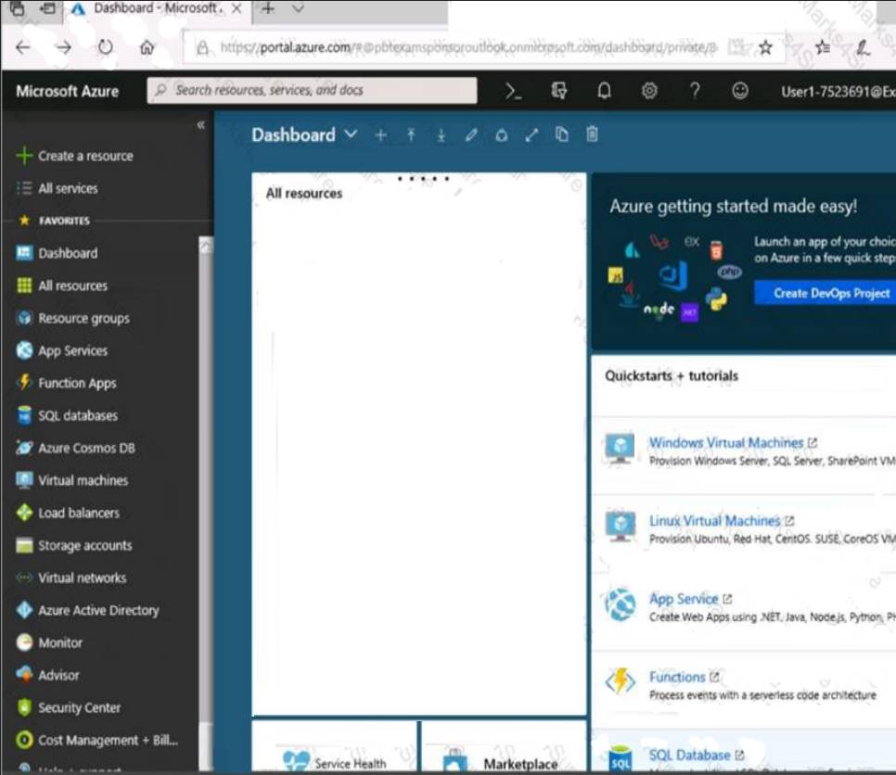The image size is (896, 775).
Task: Open Storage accounts from favorites menu
Action: [x=84, y=545]
